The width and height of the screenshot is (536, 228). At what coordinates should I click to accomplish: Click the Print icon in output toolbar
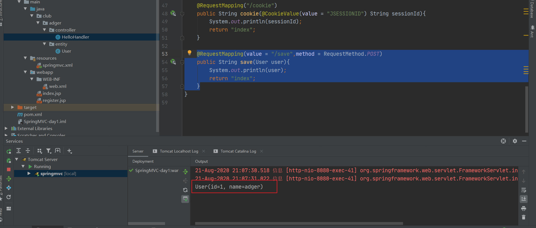point(524,209)
